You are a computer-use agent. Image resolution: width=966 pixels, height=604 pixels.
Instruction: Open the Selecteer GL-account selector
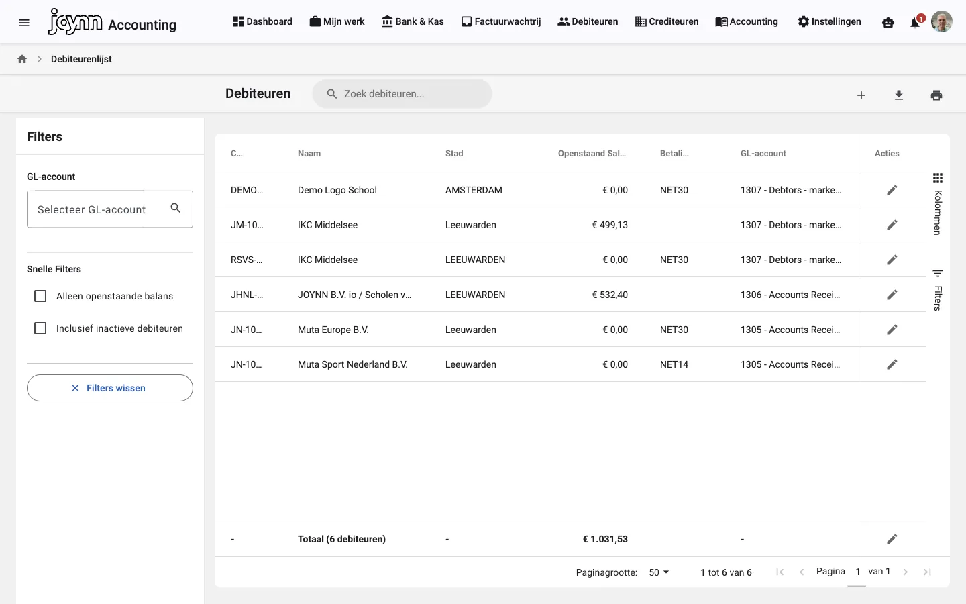tap(110, 209)
